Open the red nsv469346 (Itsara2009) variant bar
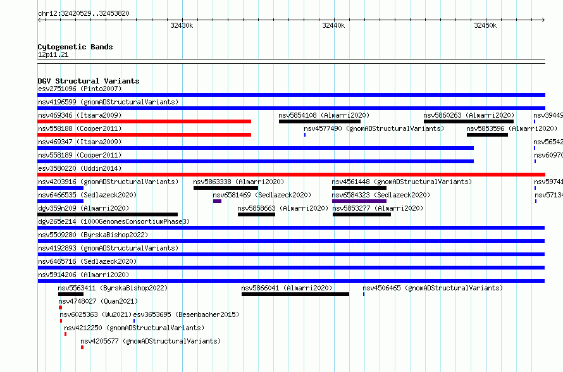 pyautogui.click(x=144, y=121)
